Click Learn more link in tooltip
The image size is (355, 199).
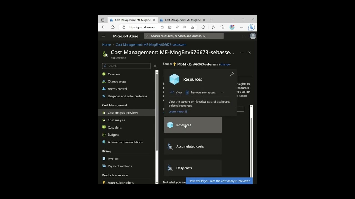click(x=178, y=112)
